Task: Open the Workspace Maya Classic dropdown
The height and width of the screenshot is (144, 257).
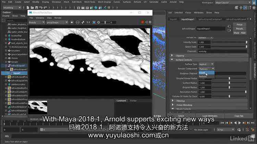Action: pos(233,3)
